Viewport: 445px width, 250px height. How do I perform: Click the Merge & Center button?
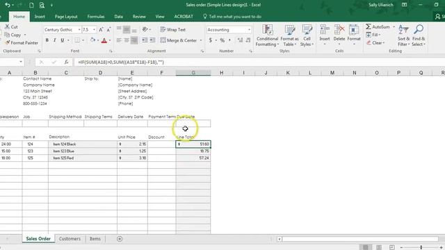click(x=179, y=40)
